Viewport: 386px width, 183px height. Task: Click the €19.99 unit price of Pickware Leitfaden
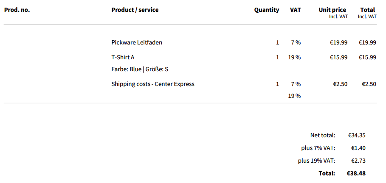click(x=338, y=42)
